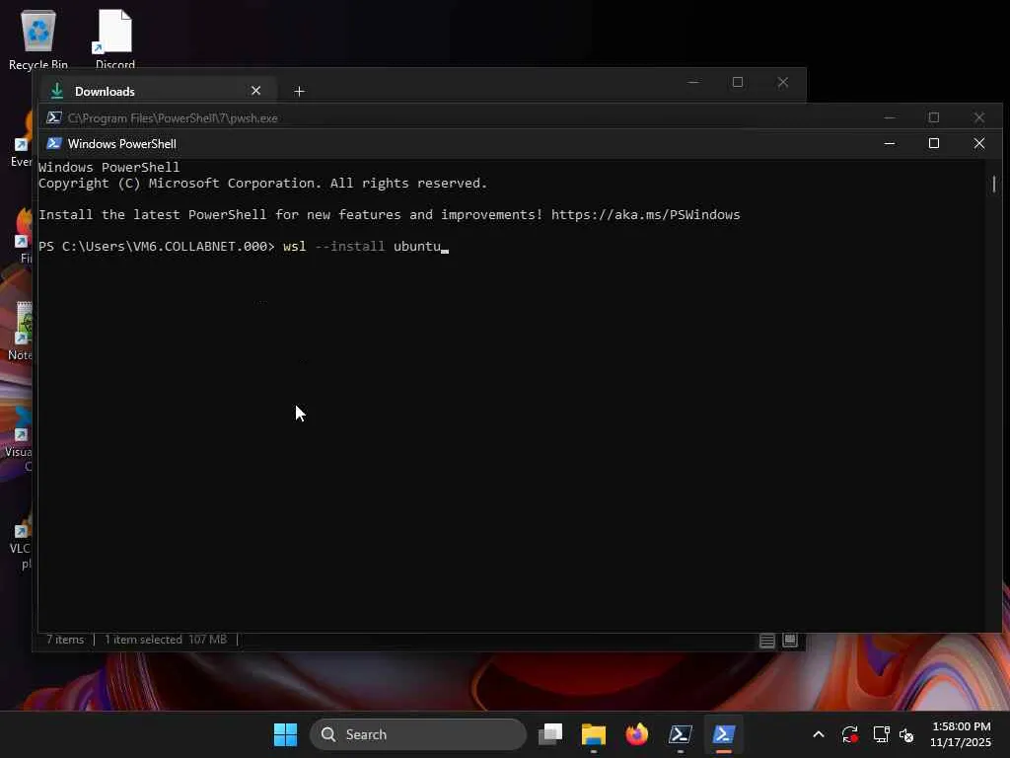1010x758 pixels.
Task: Open the Visual Studio Code desktop shortcut
Action: (x=20, y=440)
